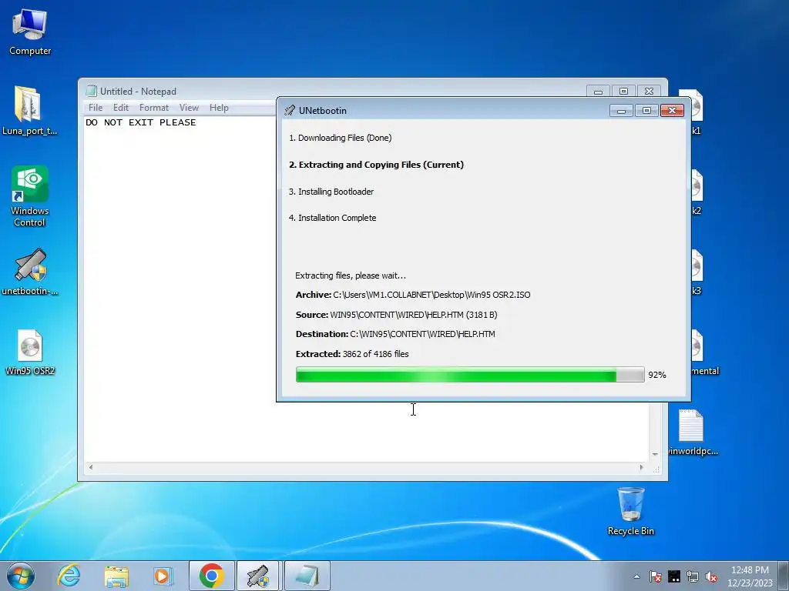Minimize the UNetbootin window

click(621, 111)
